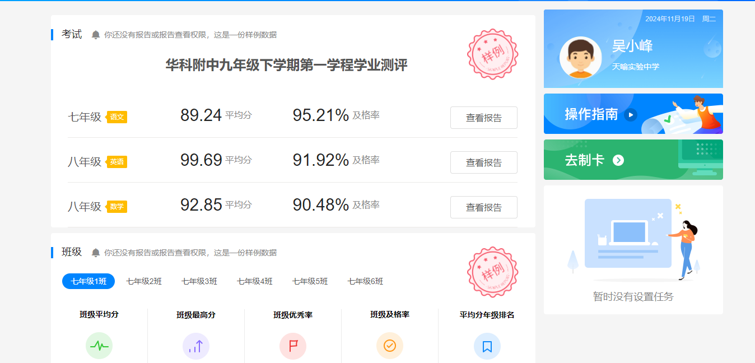
Task: Click the play icon on the 操作指南 banner
Action: coord(631,115)
